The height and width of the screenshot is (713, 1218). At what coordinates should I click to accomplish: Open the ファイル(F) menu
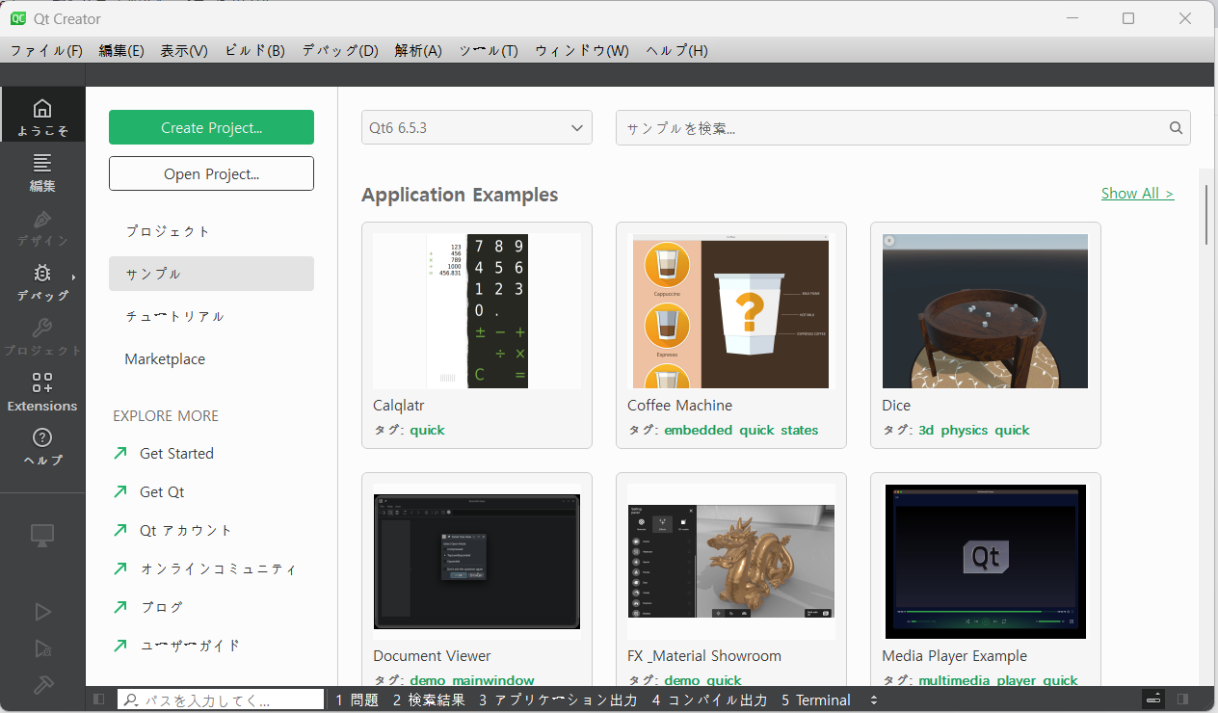[x=46, y=51]
